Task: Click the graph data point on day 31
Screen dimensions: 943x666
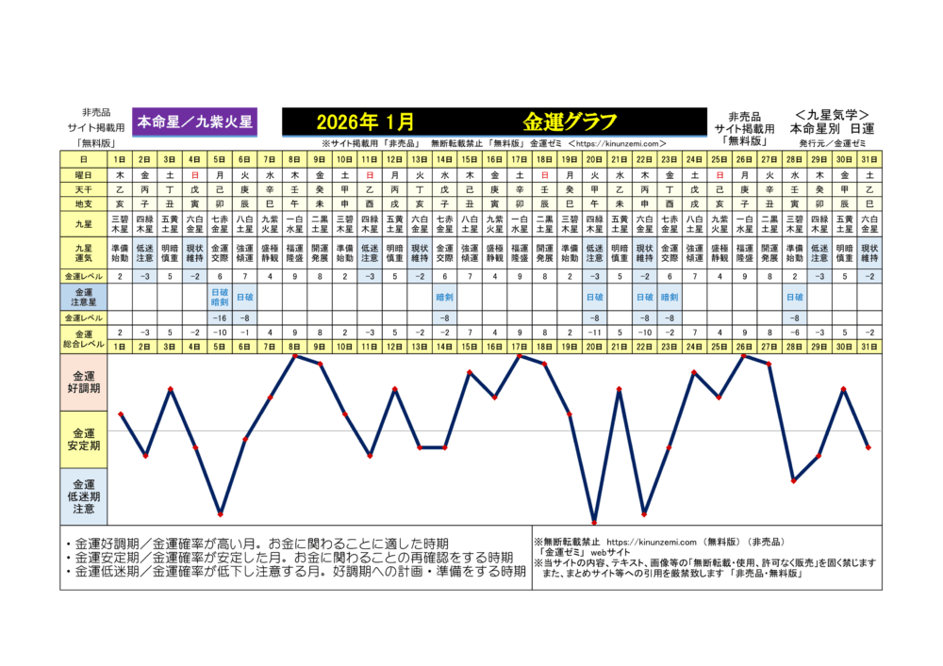Action: click(x=869, y=447)
